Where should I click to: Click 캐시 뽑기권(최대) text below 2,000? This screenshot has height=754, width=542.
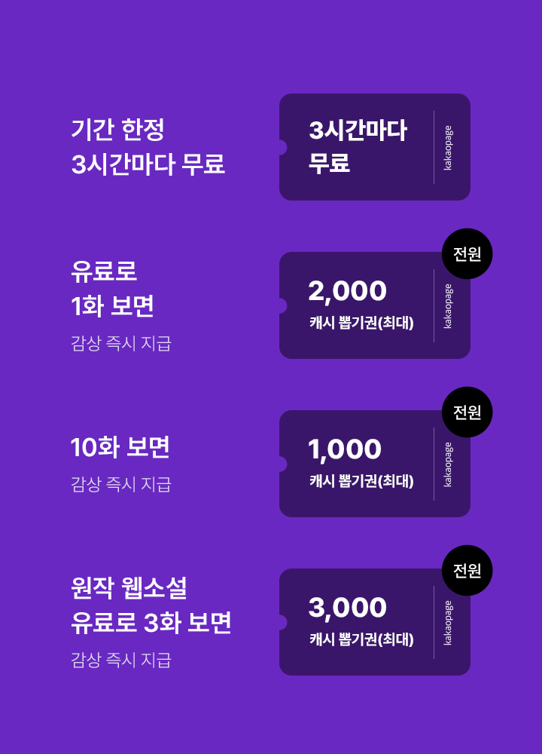(x=361, y=323)
